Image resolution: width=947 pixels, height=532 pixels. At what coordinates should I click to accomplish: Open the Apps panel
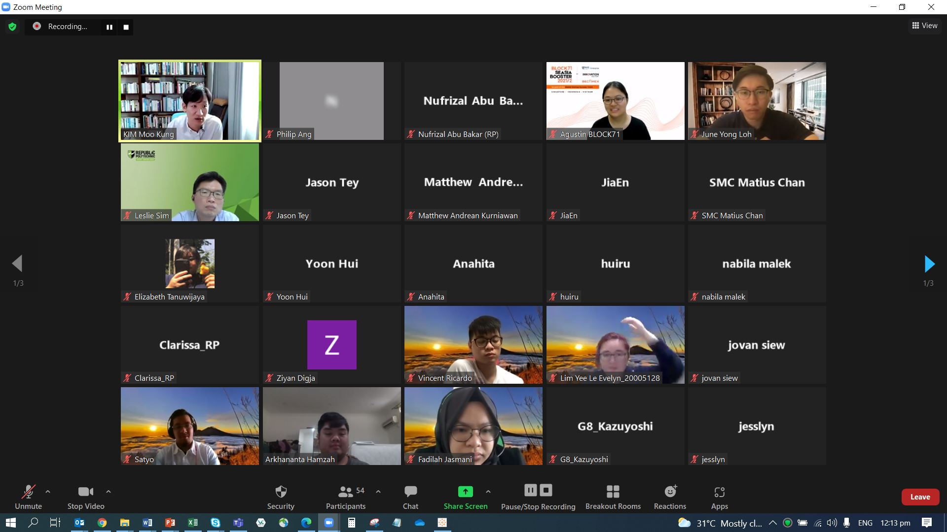719,497
